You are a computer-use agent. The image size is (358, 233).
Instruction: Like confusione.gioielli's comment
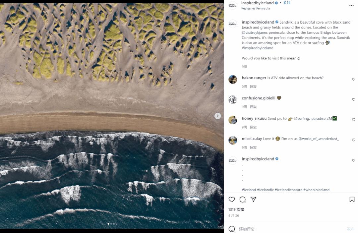[353, 99]
